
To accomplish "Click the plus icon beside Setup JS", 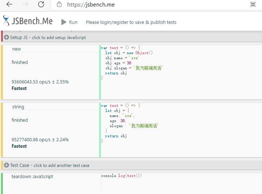I will point(6,37).
